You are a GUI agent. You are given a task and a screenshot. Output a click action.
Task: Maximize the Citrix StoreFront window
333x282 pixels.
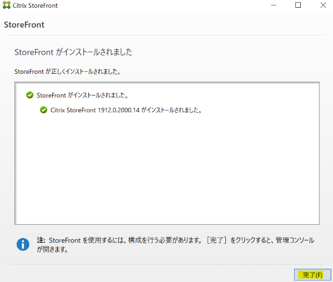point(298,5)
